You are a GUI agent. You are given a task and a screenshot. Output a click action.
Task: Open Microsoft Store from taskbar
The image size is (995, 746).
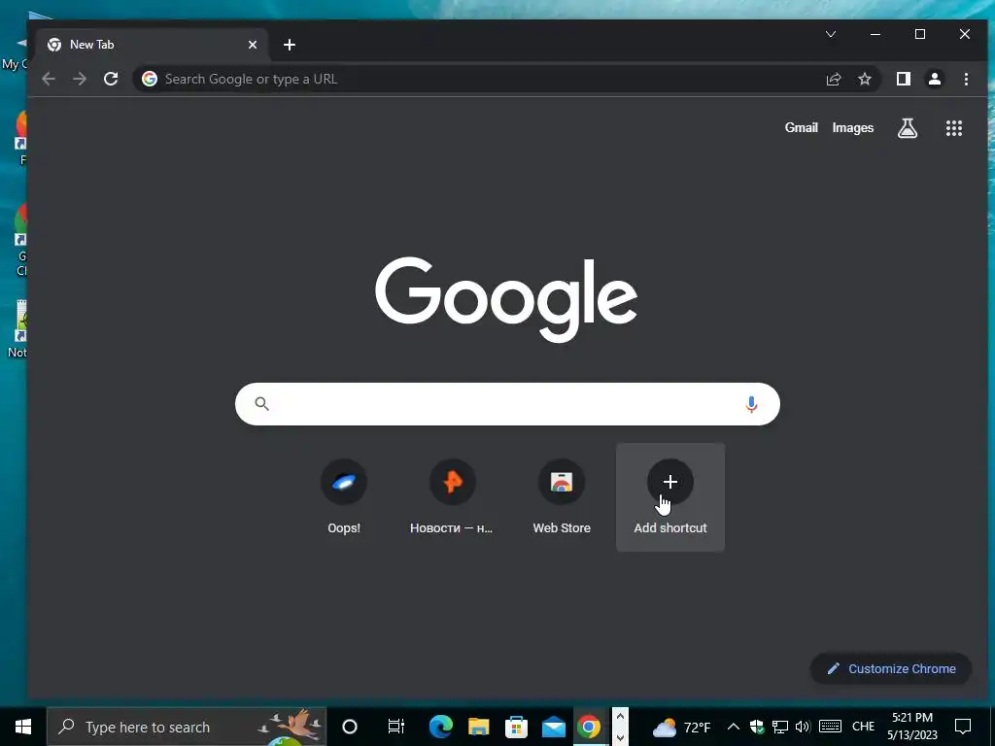click(x=516, y=727)
